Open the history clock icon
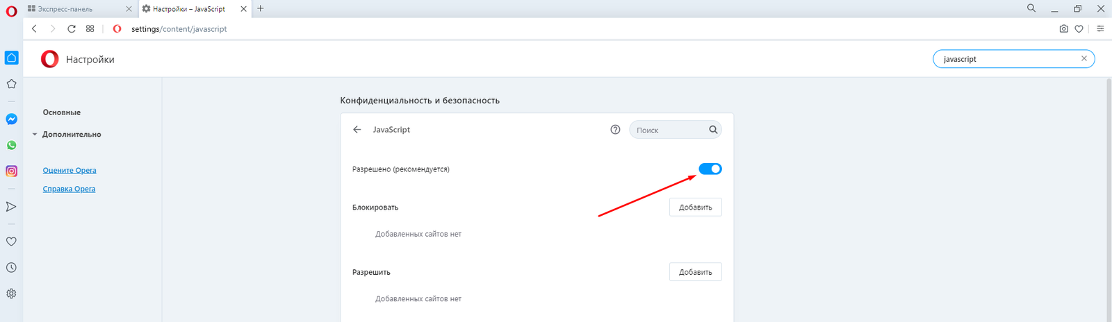 point(11,268)
